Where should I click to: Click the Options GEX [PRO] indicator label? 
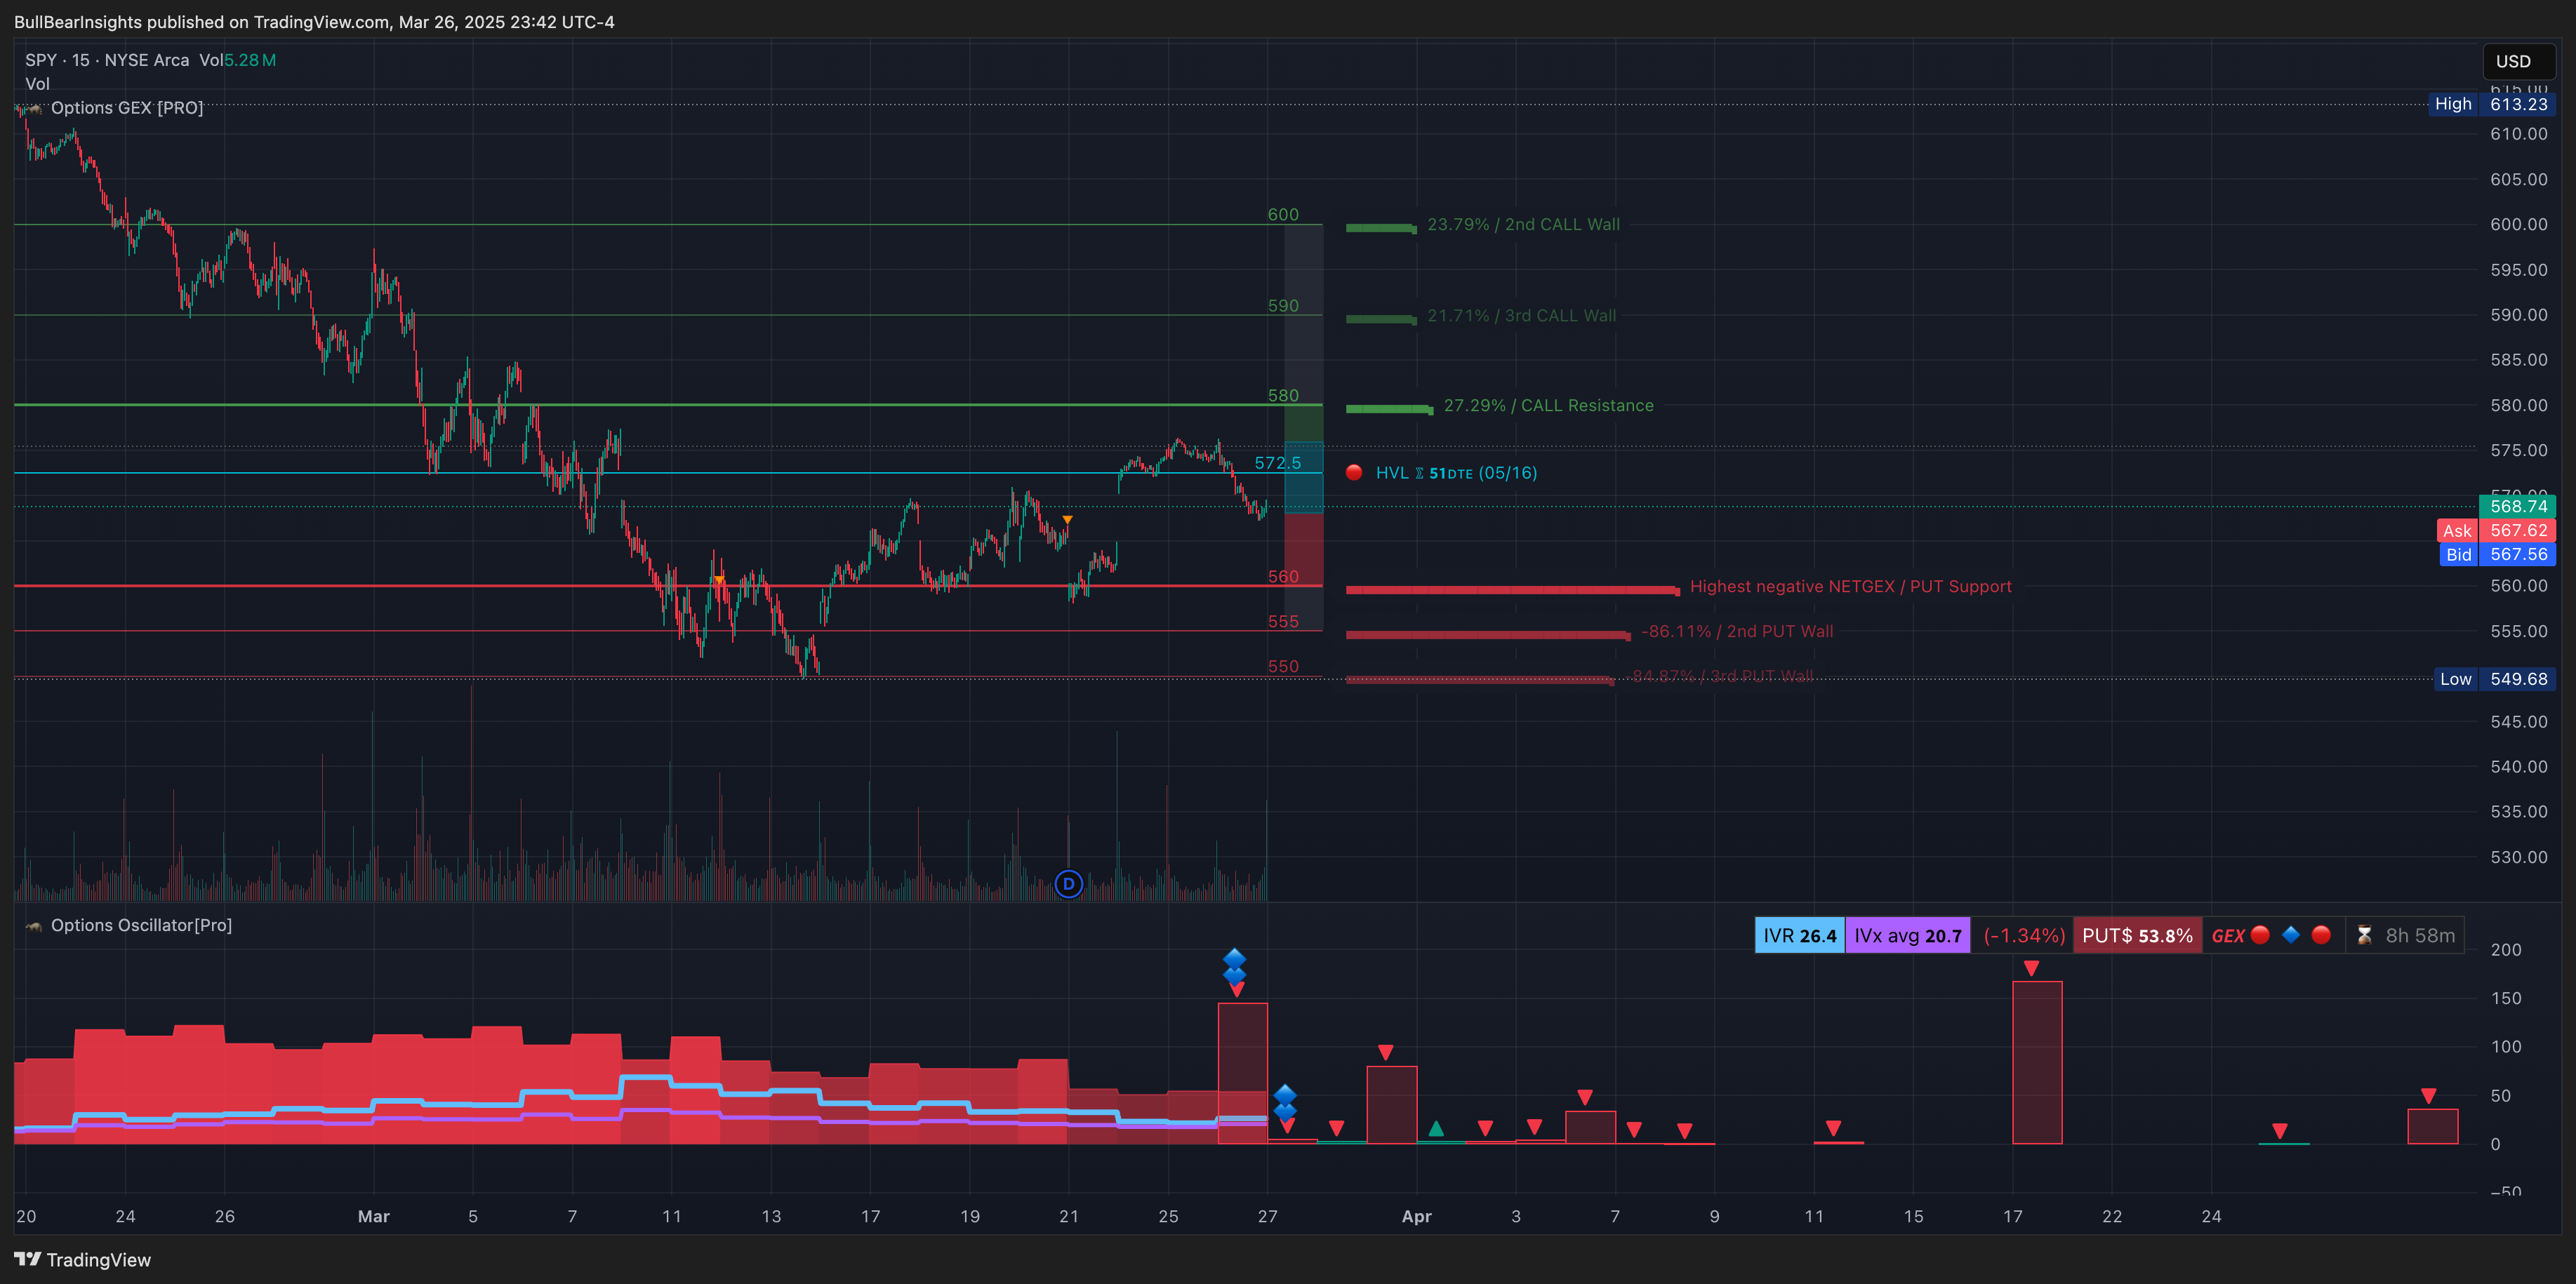[x=127, y=108]
